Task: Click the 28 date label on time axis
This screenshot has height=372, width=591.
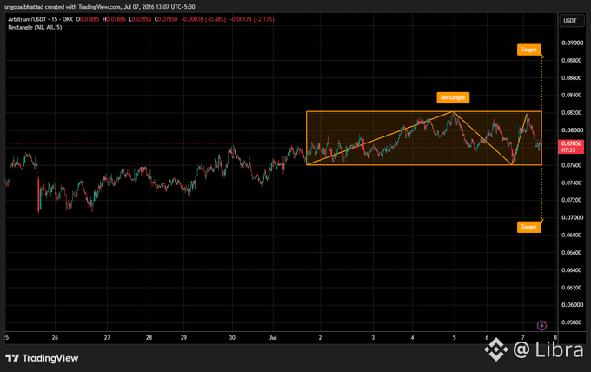Action: 149,338
